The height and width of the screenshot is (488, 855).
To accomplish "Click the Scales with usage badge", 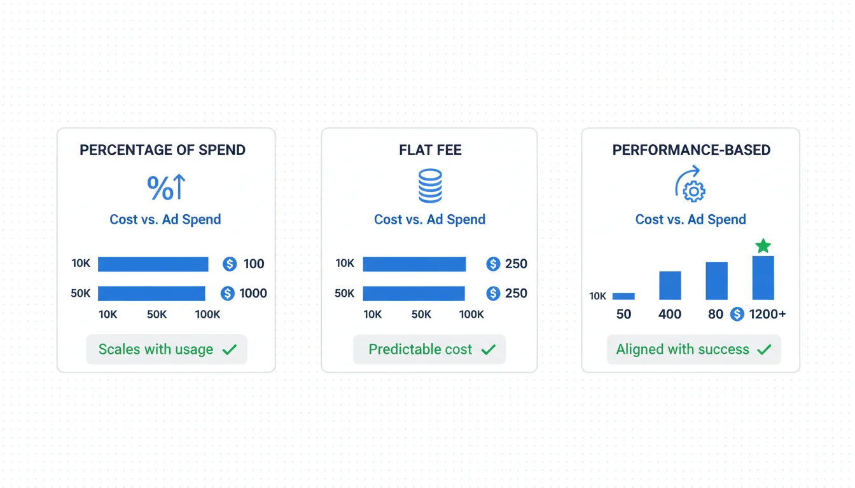I will point(167,349).
